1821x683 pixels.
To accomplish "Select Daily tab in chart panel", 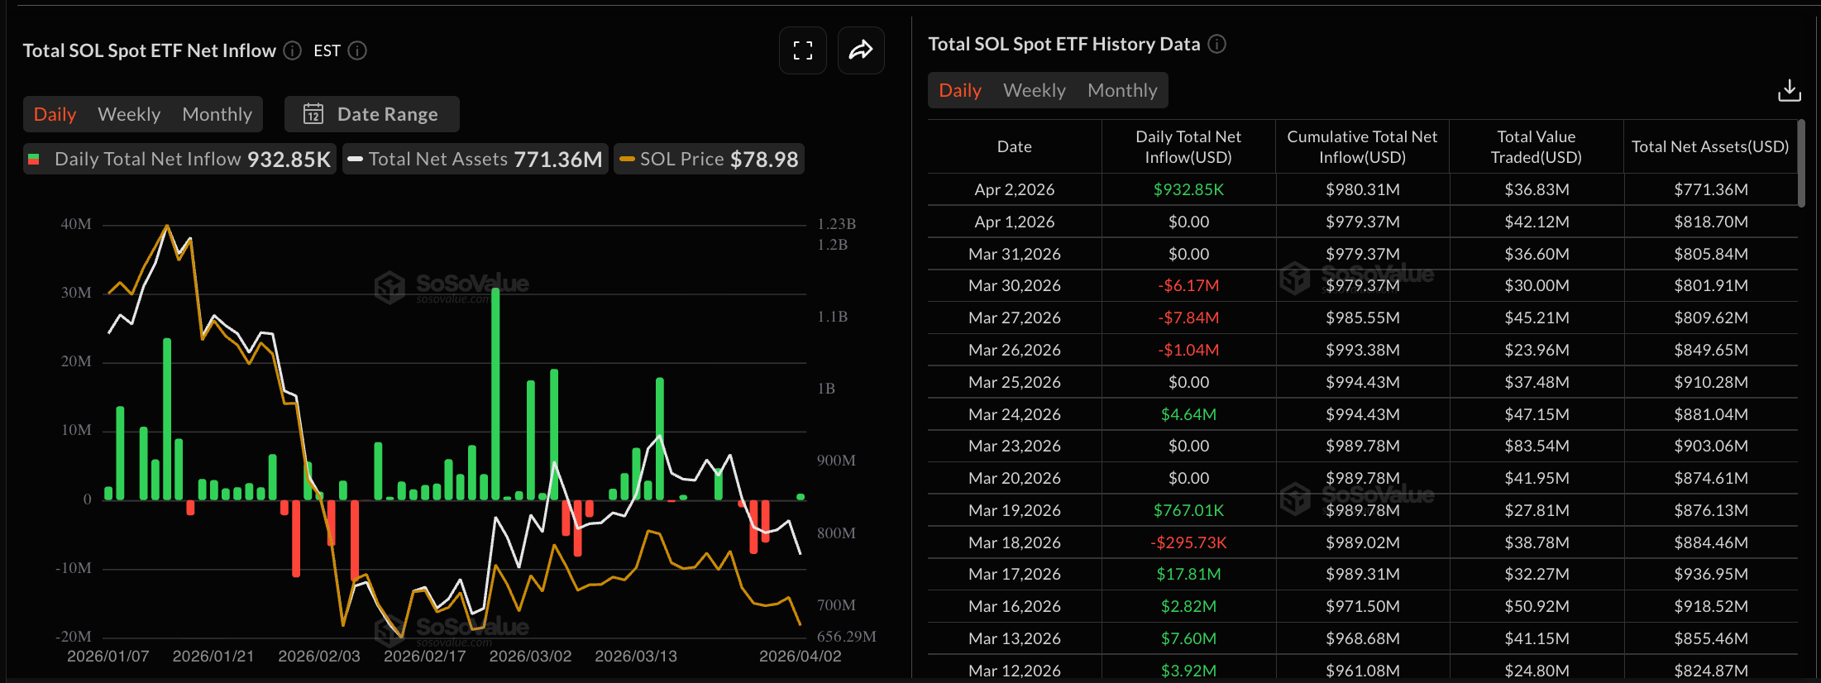I will [55, 114].
